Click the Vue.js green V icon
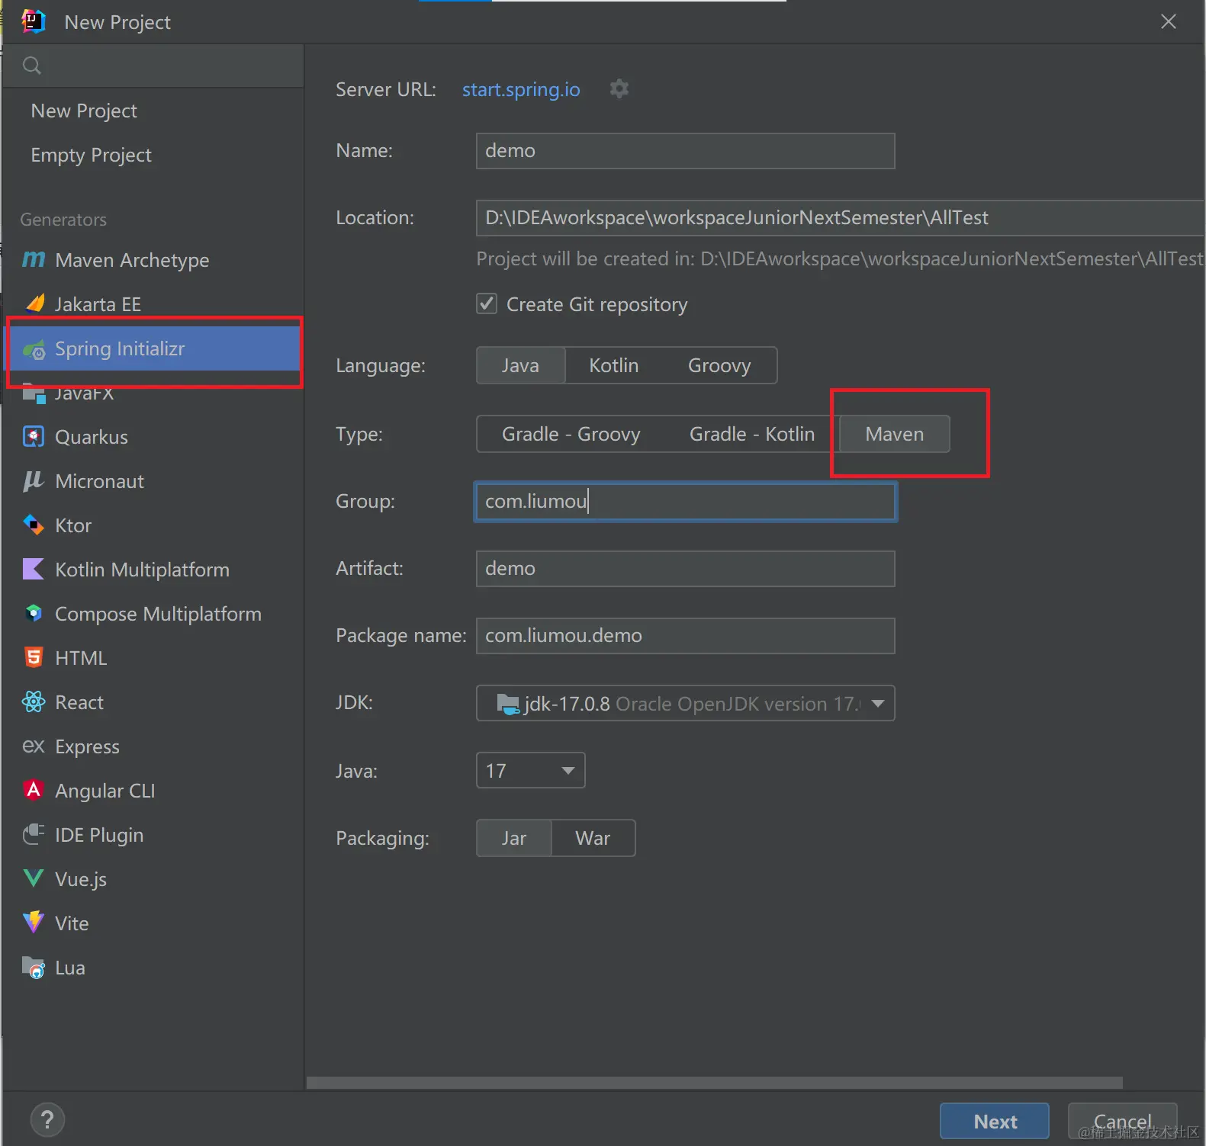The image size is (1206, 1146). point(34,878)
